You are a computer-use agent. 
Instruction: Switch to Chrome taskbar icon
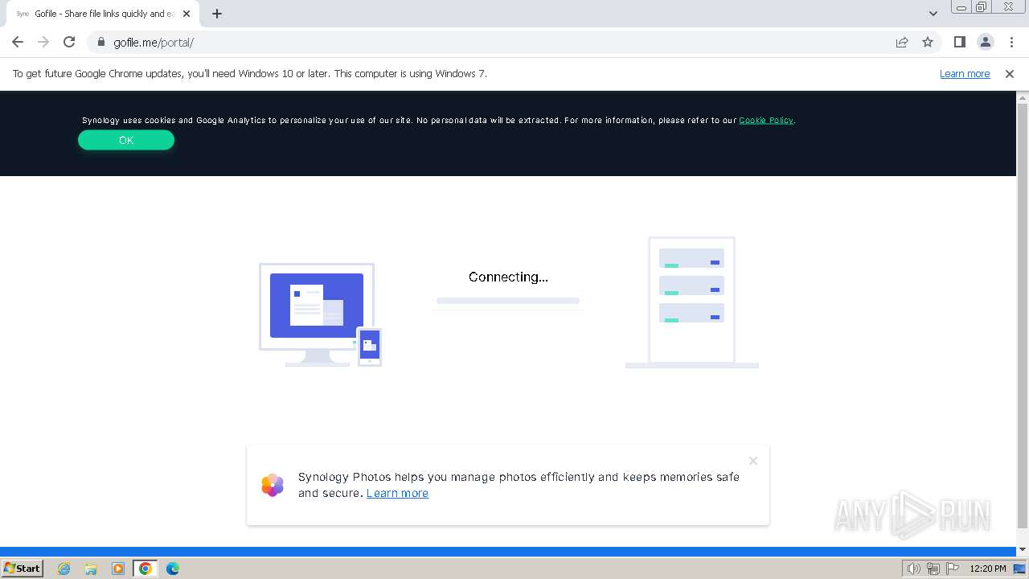click(146, 569)
